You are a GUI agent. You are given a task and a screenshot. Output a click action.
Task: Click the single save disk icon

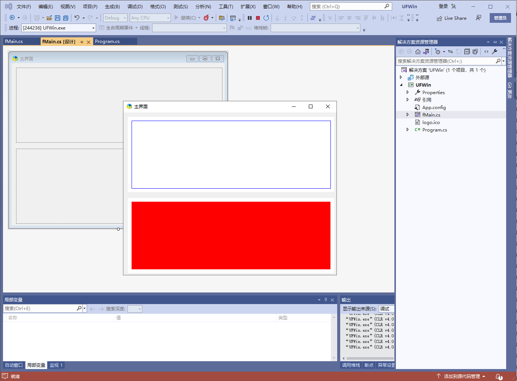point(58,18)
